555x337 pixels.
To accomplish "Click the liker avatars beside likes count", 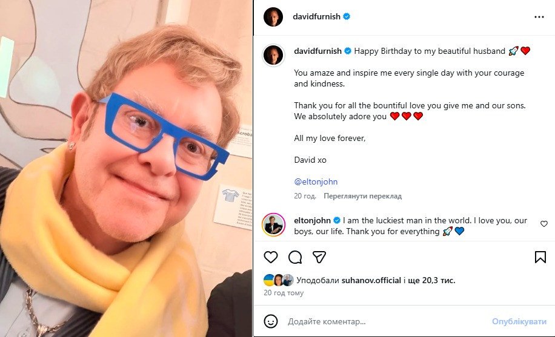I will 278,280.
